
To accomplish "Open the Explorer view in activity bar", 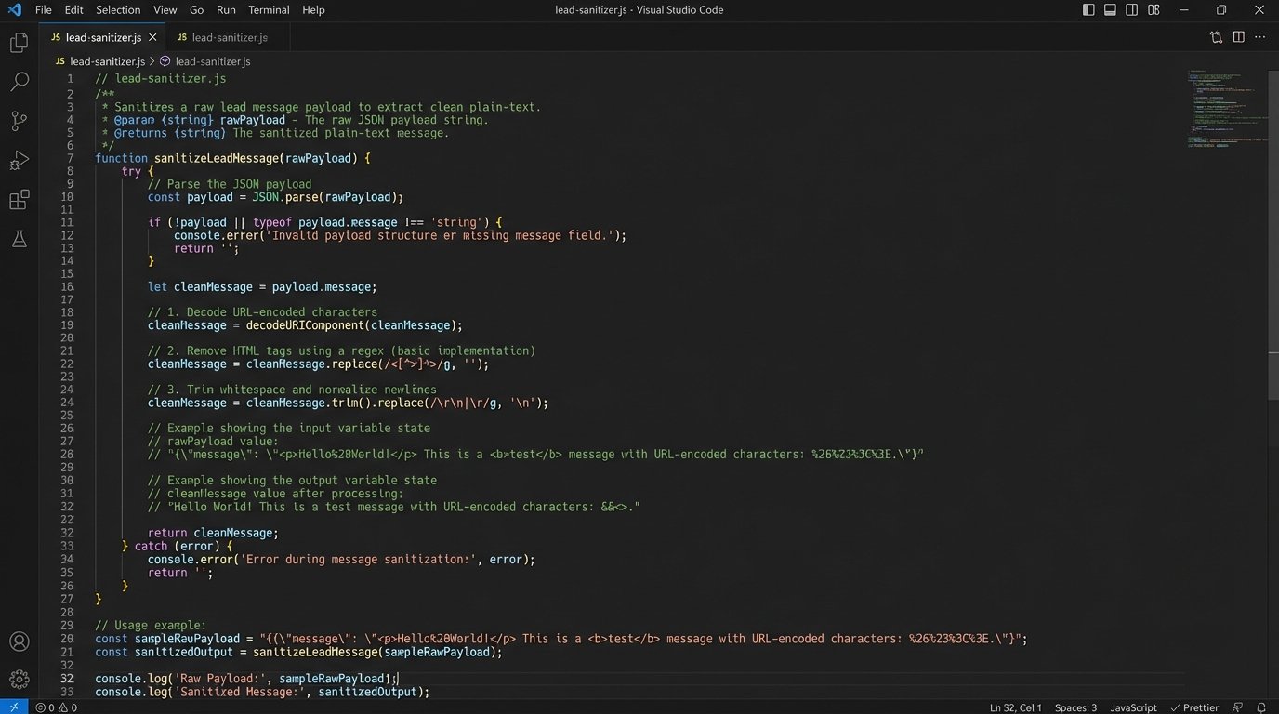I will click(x=19, y=43).
